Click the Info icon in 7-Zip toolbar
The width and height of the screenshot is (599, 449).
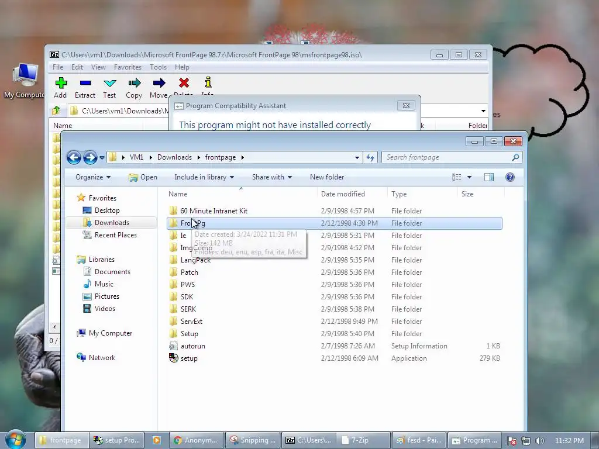coord(208,83)
